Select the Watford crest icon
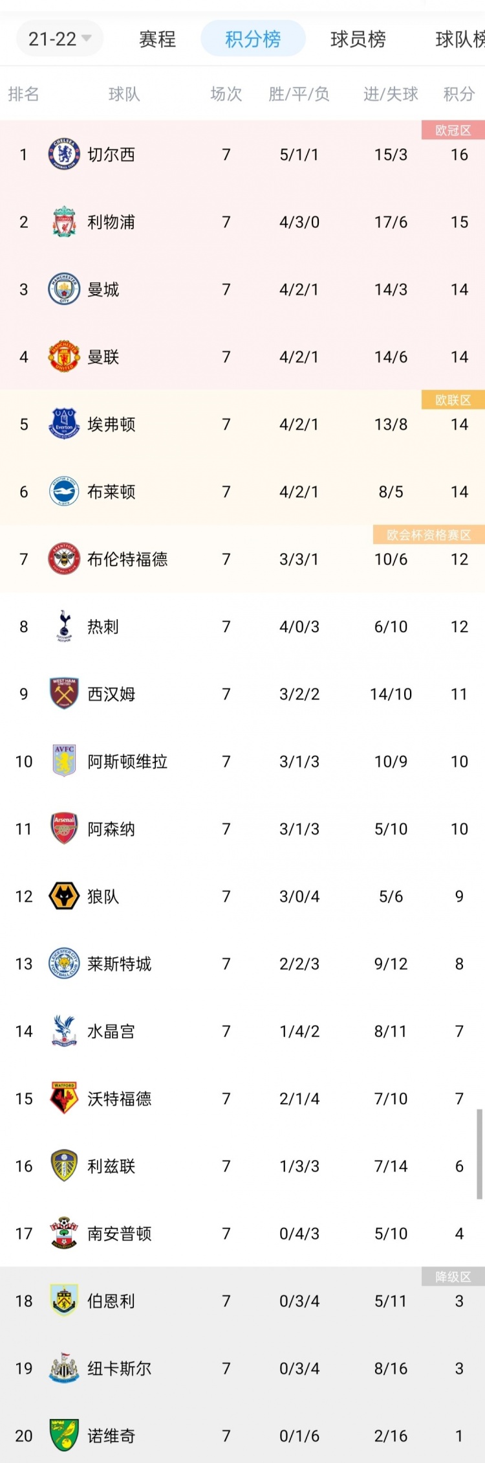 tap(64, 1098)
